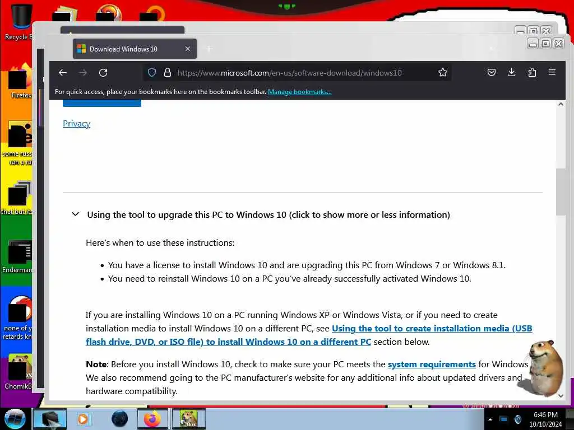Image resolution: width=574 pixels, height=430 pixels.
Task: Show hidden system tray icons
Action: [490, 419]
